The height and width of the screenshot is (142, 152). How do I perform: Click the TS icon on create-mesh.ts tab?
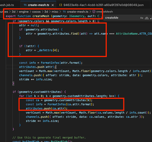(25, 5)
